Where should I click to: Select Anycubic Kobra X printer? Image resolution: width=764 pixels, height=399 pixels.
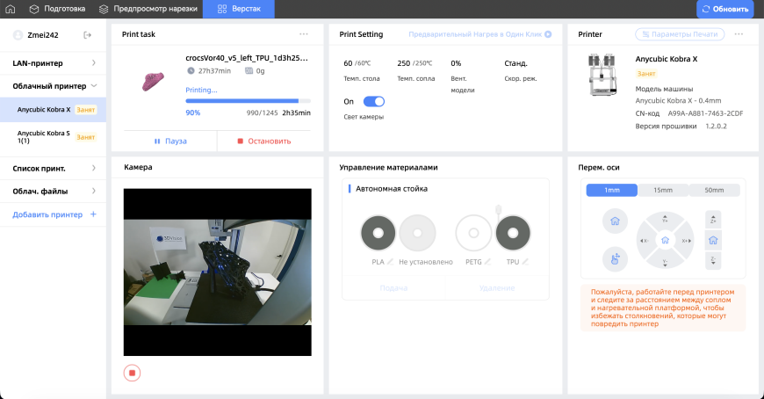coord(53,110)
